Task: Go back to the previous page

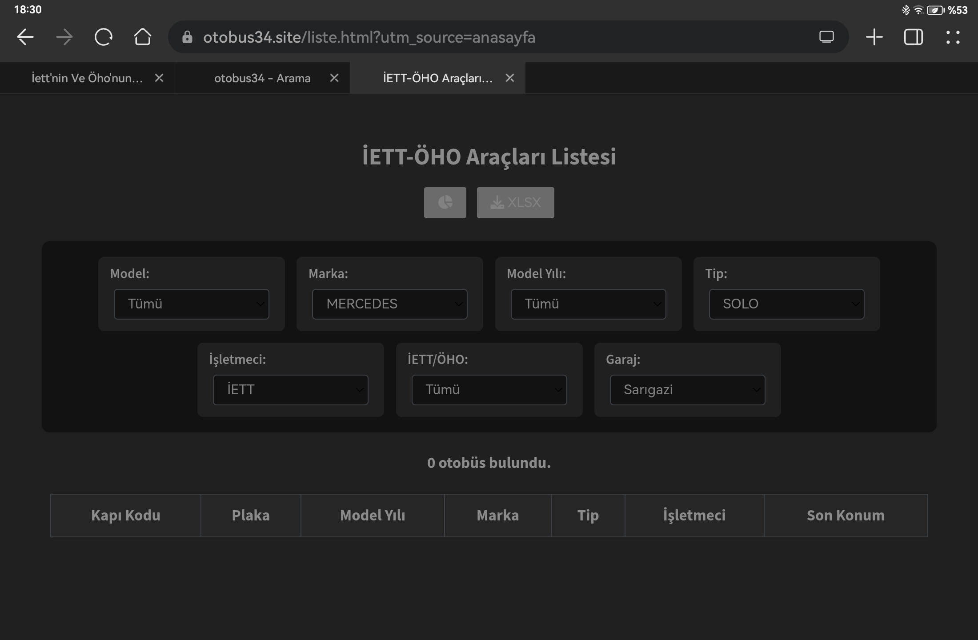Action: 25,37
